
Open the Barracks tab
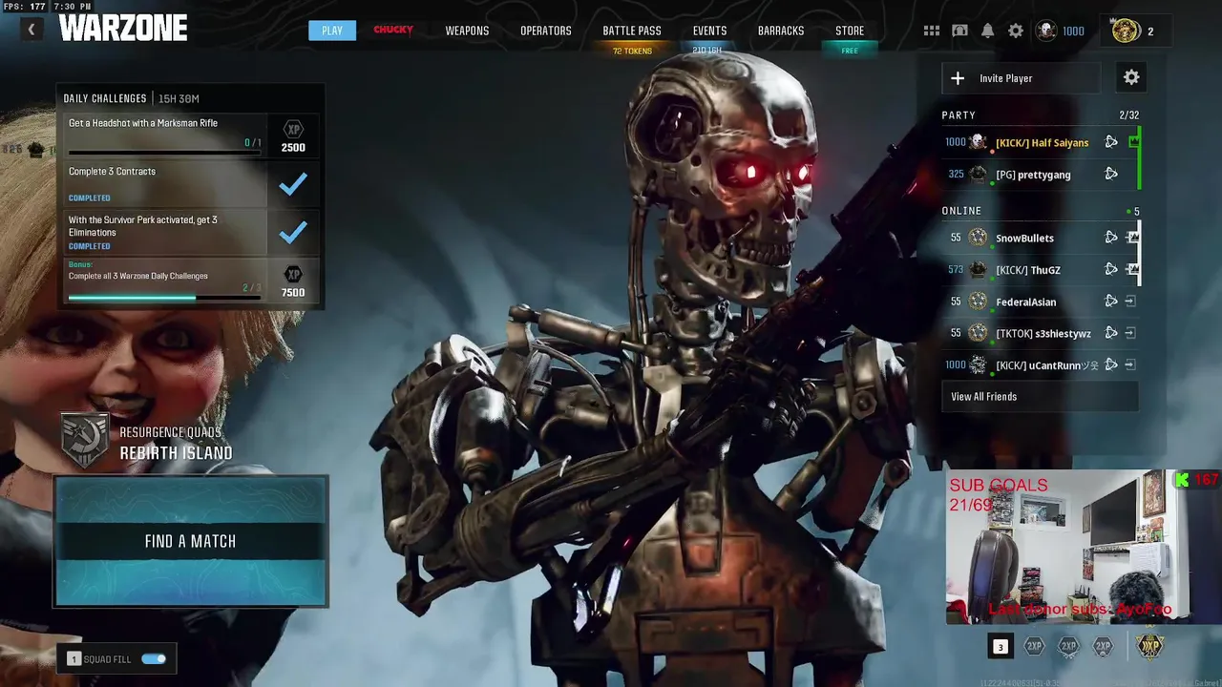tap(781, 31)
